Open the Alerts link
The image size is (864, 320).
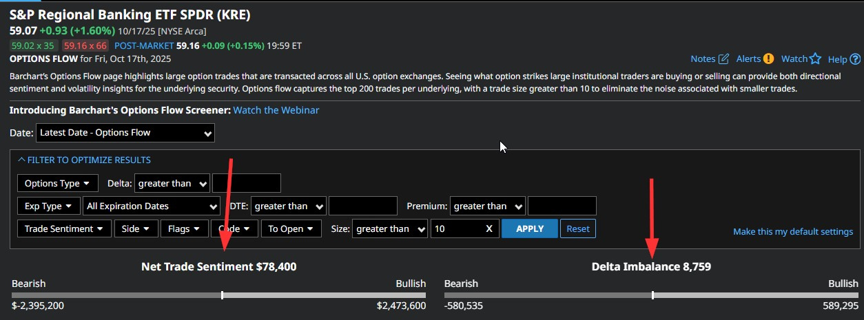(x=748, y=59)
